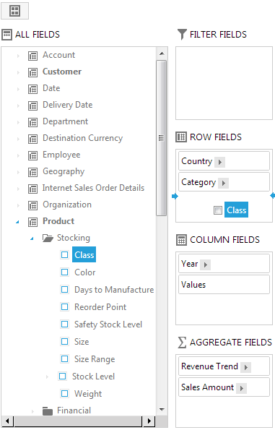
Task: Click the Aggregate Fields sigma icon
Action: 182,343
